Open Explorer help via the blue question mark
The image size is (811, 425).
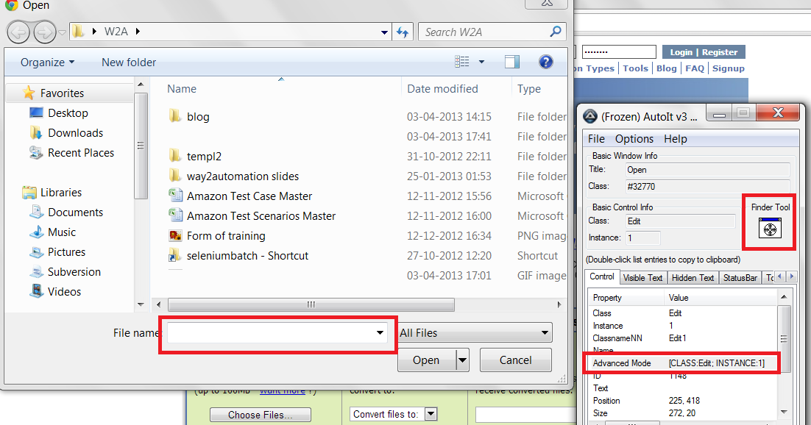tap(545, 62)
